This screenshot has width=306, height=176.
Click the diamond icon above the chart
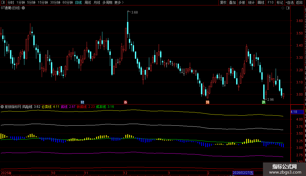(283, 8)
